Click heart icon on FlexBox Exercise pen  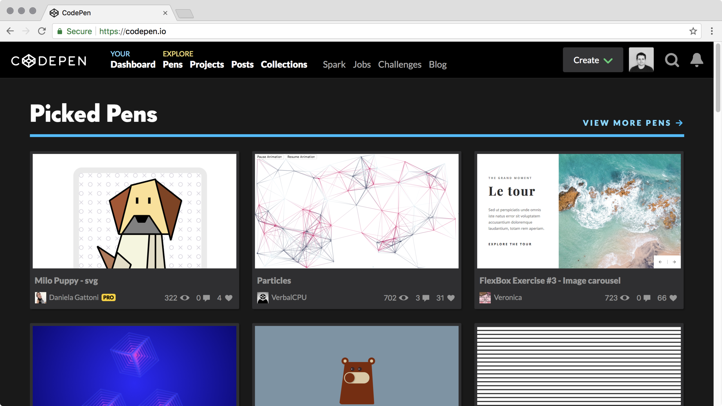(673, 298)
